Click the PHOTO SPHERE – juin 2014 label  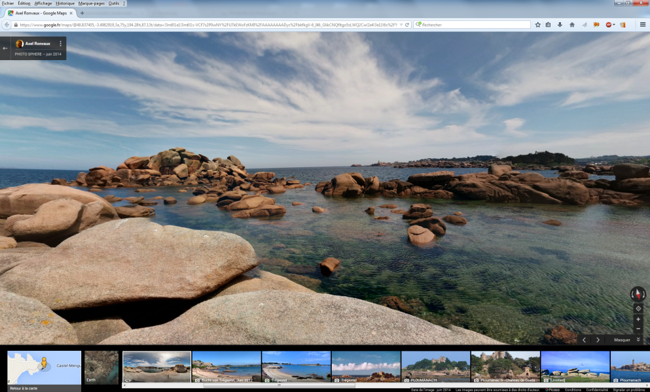click(38, 54)
